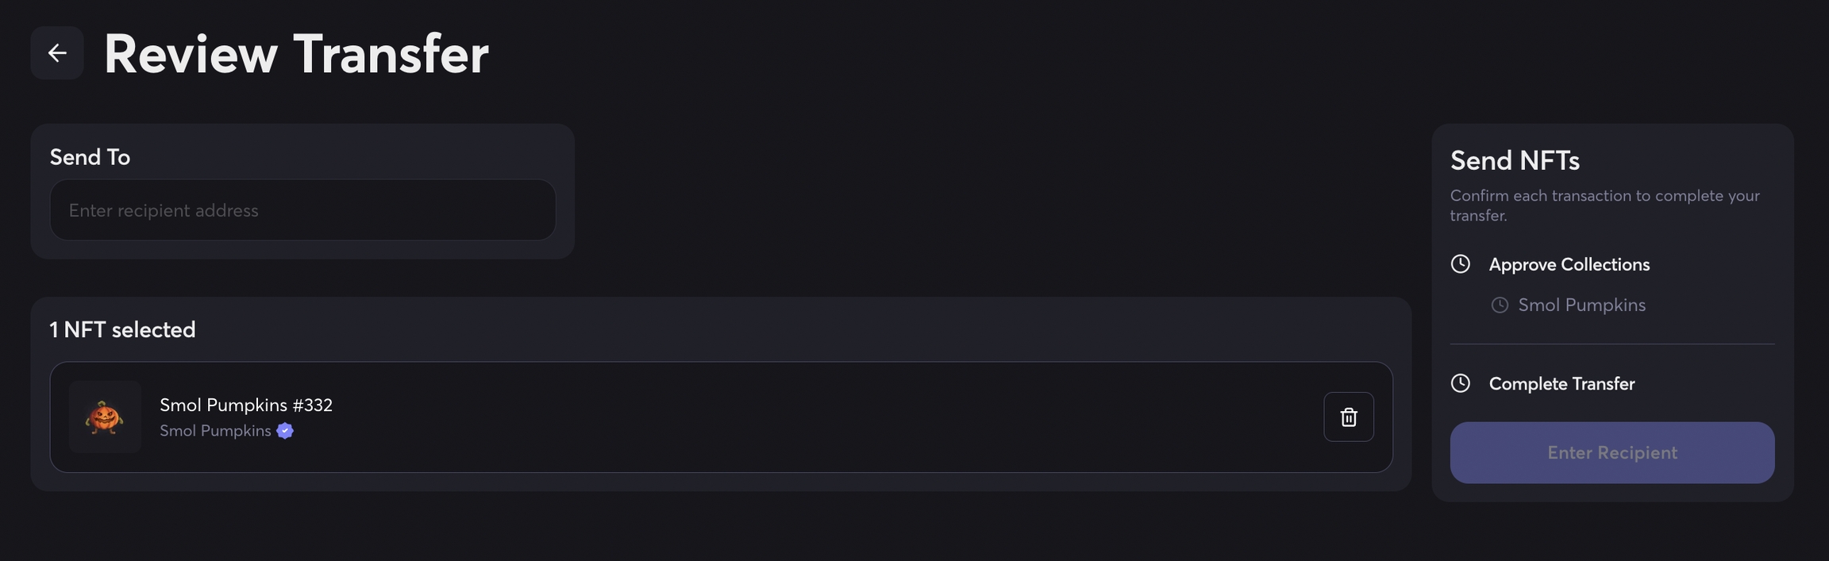Remove Smol Pumpkins #332 with trash icon

(x=1348, y=417)
